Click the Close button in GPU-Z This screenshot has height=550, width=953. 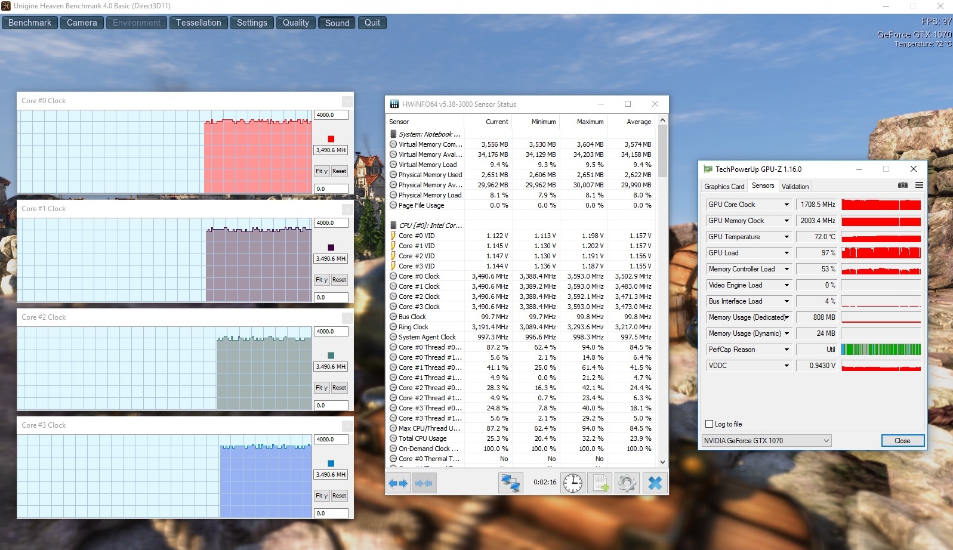902,441
